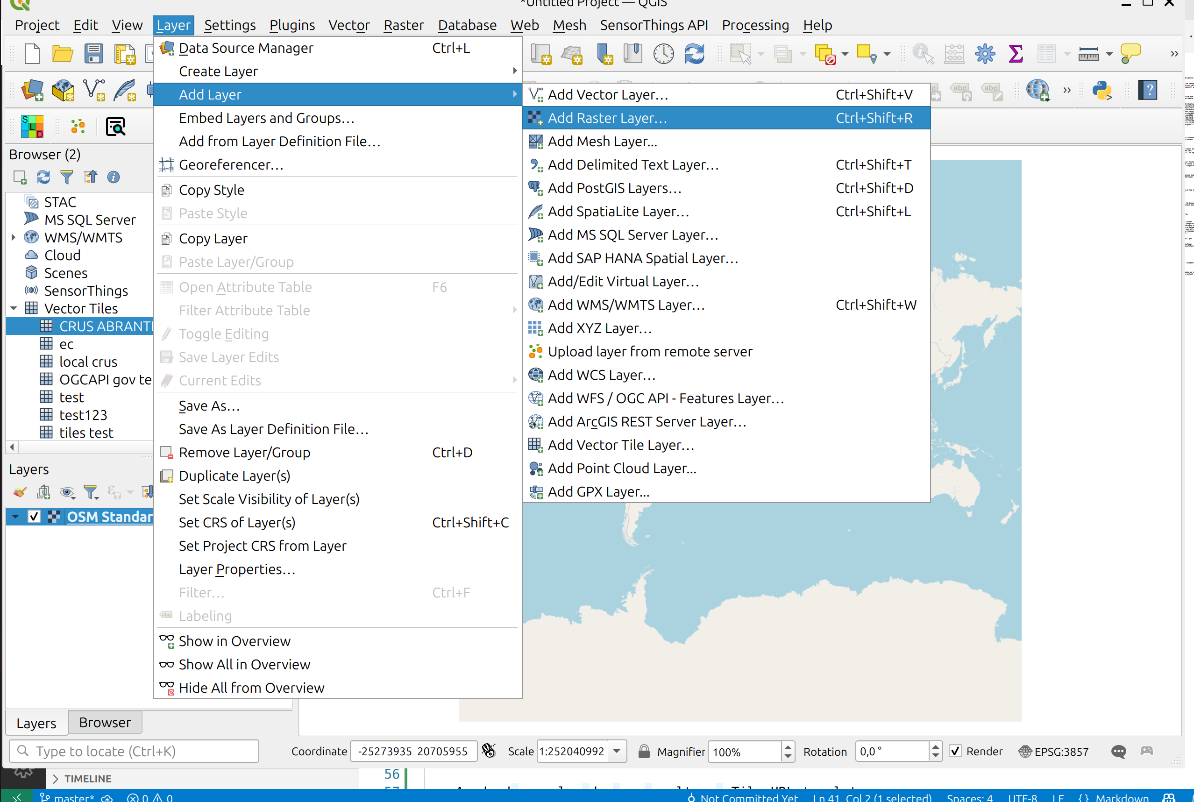
Task: Open project with the folder icon
Action: [63, 54]
